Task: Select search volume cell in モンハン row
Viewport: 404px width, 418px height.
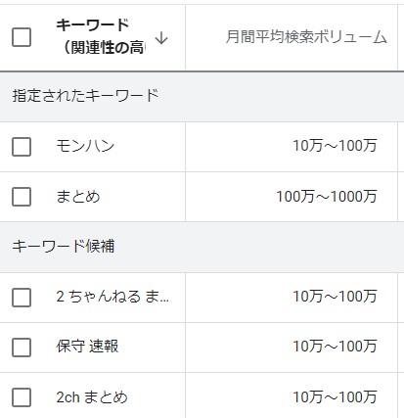Action: (335, 146)
